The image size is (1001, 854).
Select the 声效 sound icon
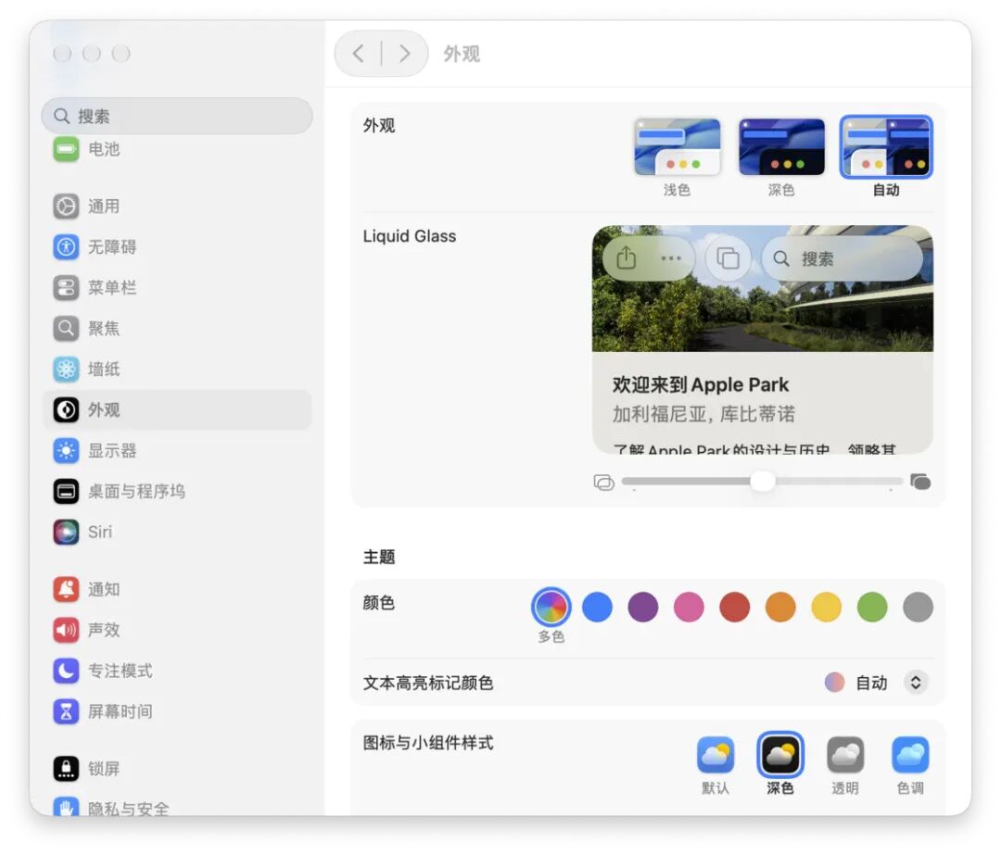66,630
